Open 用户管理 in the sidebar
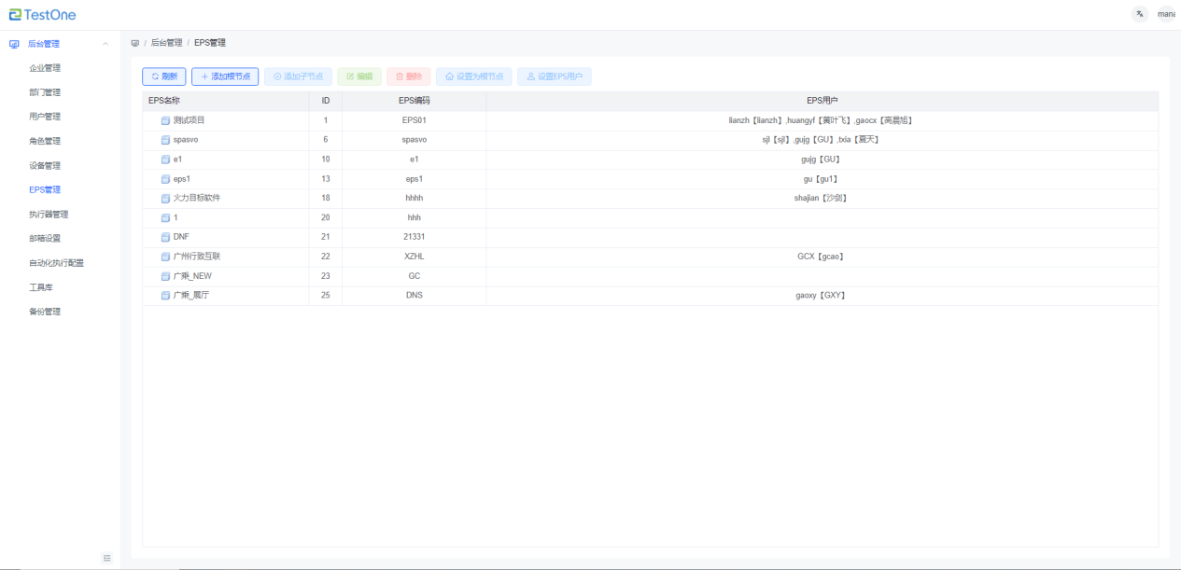 click(45, 117)
